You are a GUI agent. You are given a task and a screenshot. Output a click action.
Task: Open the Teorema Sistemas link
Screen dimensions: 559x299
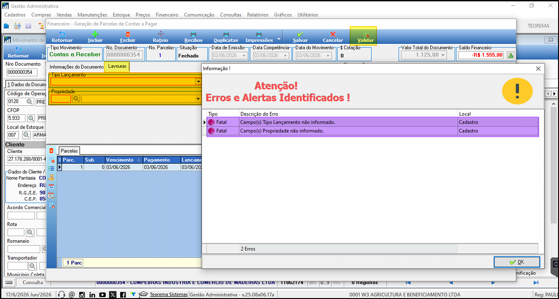pos(169,294)
